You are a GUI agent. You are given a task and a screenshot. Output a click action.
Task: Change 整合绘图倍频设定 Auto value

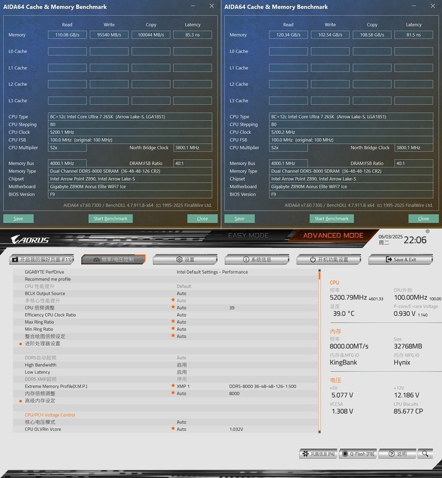(181, 336)
